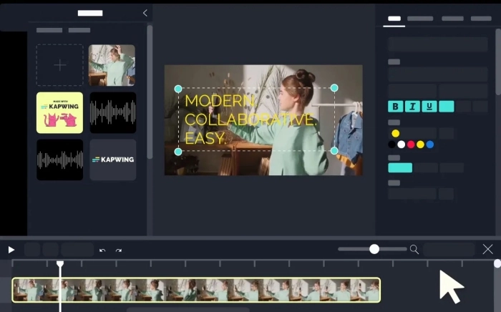
Task: Click the timeline zoom slider handle
Action: [x=374, y=249]
